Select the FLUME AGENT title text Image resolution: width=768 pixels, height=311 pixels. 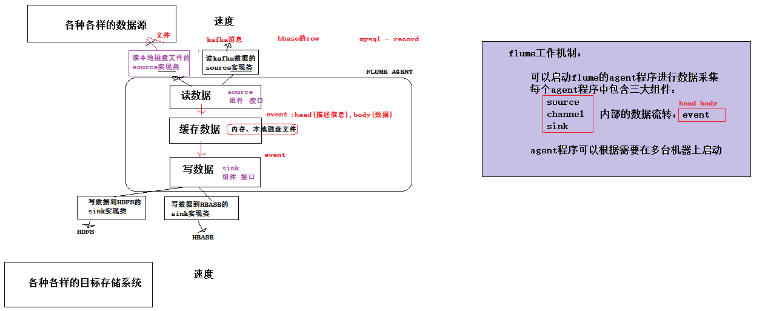[x=389, y=72]
